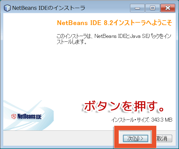Click the description text このインストーラは、NetBeans IDEとJava SE
Viewport: 179px width, 149px height.
tap(114, 39)
